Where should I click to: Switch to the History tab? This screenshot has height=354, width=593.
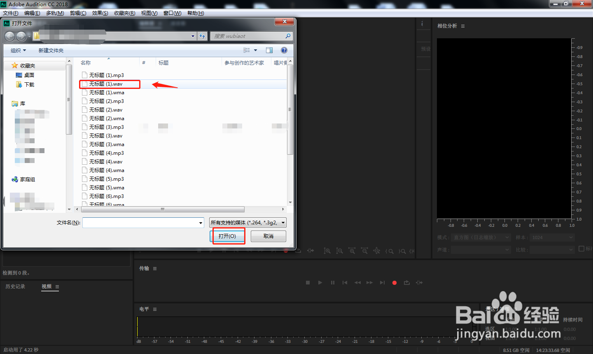tap(15, 286)
